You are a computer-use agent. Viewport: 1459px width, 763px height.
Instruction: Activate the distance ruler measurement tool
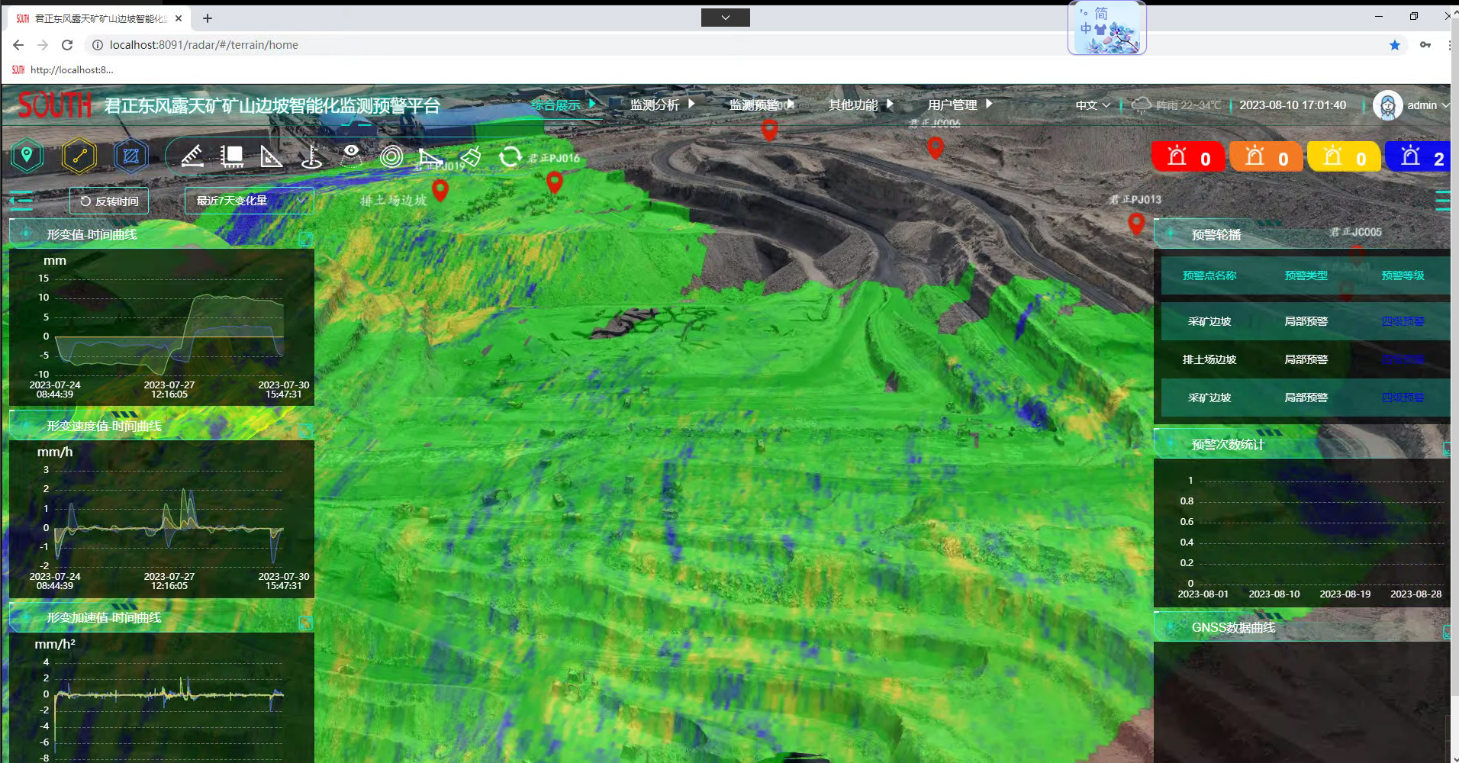(192, 156)
